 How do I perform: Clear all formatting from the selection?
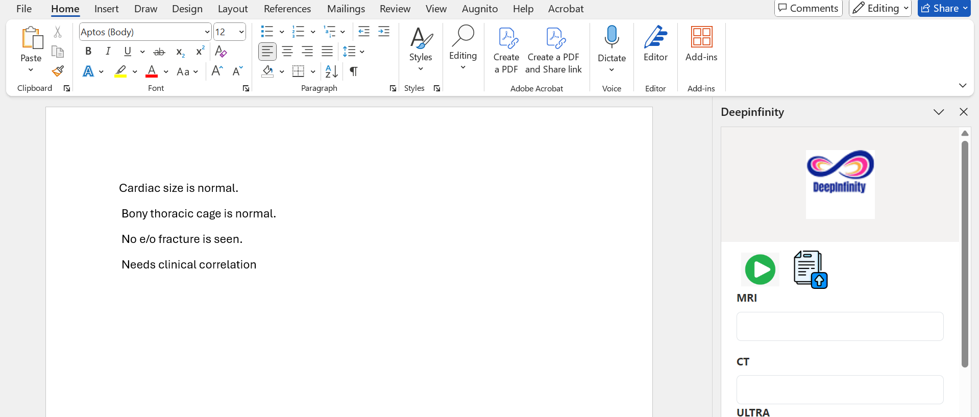tap(221, 52)
